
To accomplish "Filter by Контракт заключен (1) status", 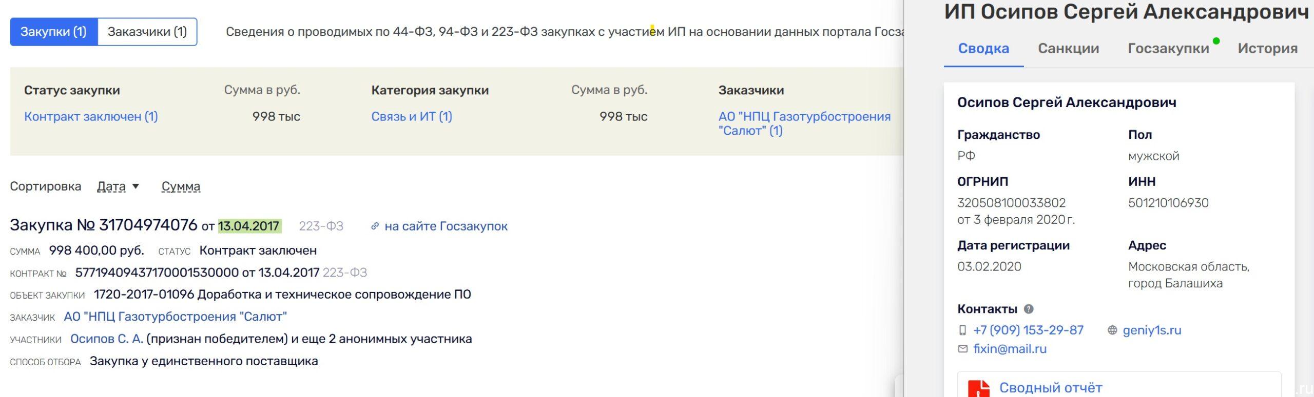I will [91, 116].
